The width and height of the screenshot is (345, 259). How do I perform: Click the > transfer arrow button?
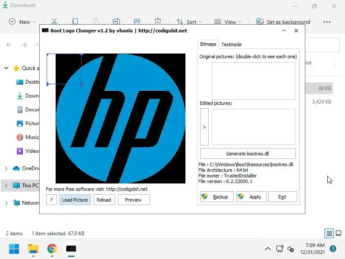click(x=204, y=127)
